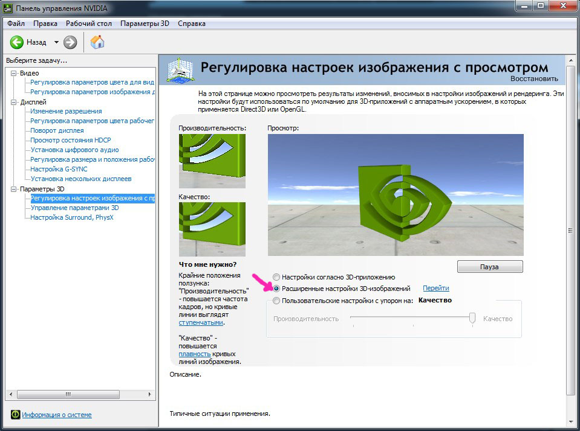Select Расширенные настройки 3D-изображений radio button

point(276,289)
